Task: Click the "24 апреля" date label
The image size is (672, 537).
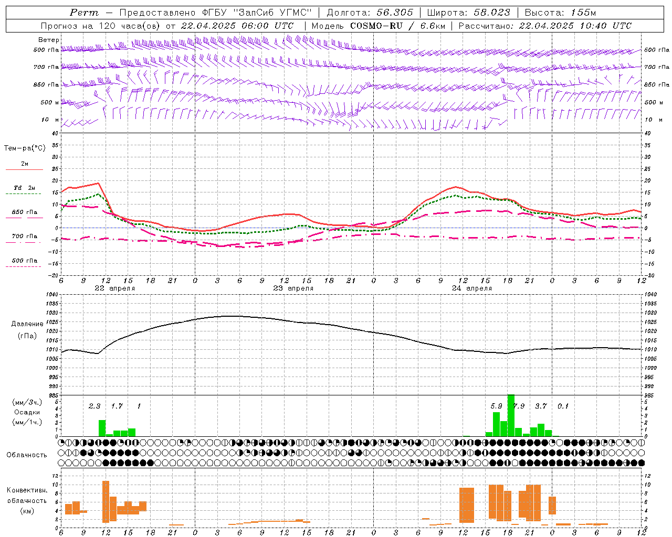Action: click(x=472, y=288)
